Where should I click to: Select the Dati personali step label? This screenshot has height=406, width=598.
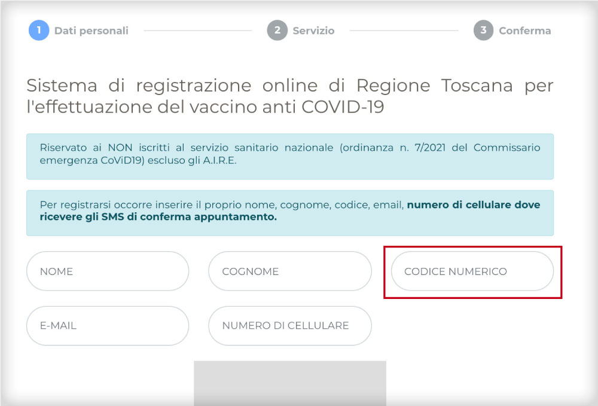tap(91, 30)
